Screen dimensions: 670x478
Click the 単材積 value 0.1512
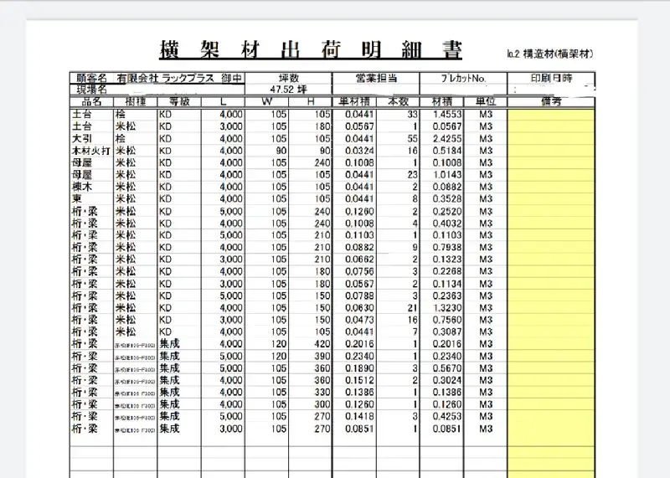pyautogui.click(x=360, y=380)
